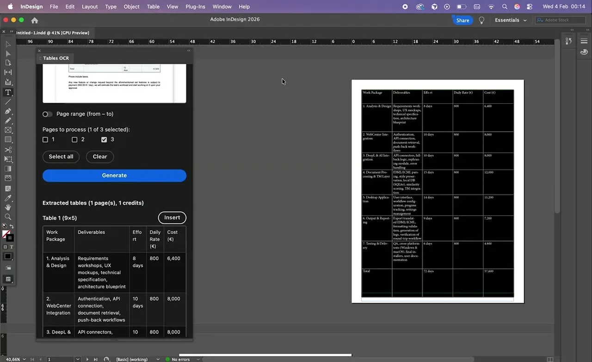Click the Insert button
This screenshot has height=362, width=592.
coord(172,218)
